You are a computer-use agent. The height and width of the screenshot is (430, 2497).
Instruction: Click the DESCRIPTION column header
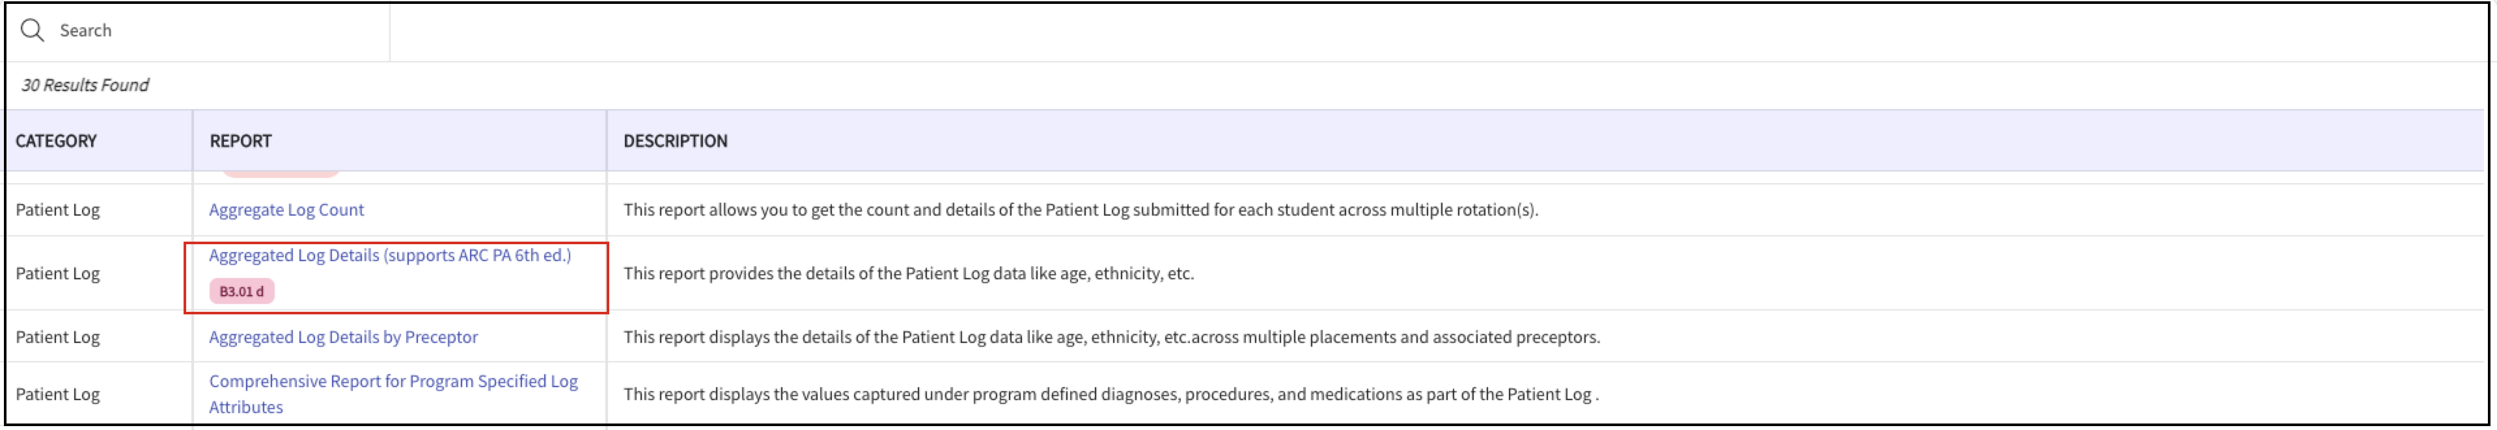[674, 141]
